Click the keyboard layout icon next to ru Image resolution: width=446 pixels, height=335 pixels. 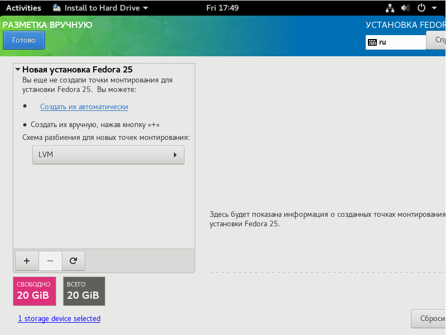click(372, 42)
